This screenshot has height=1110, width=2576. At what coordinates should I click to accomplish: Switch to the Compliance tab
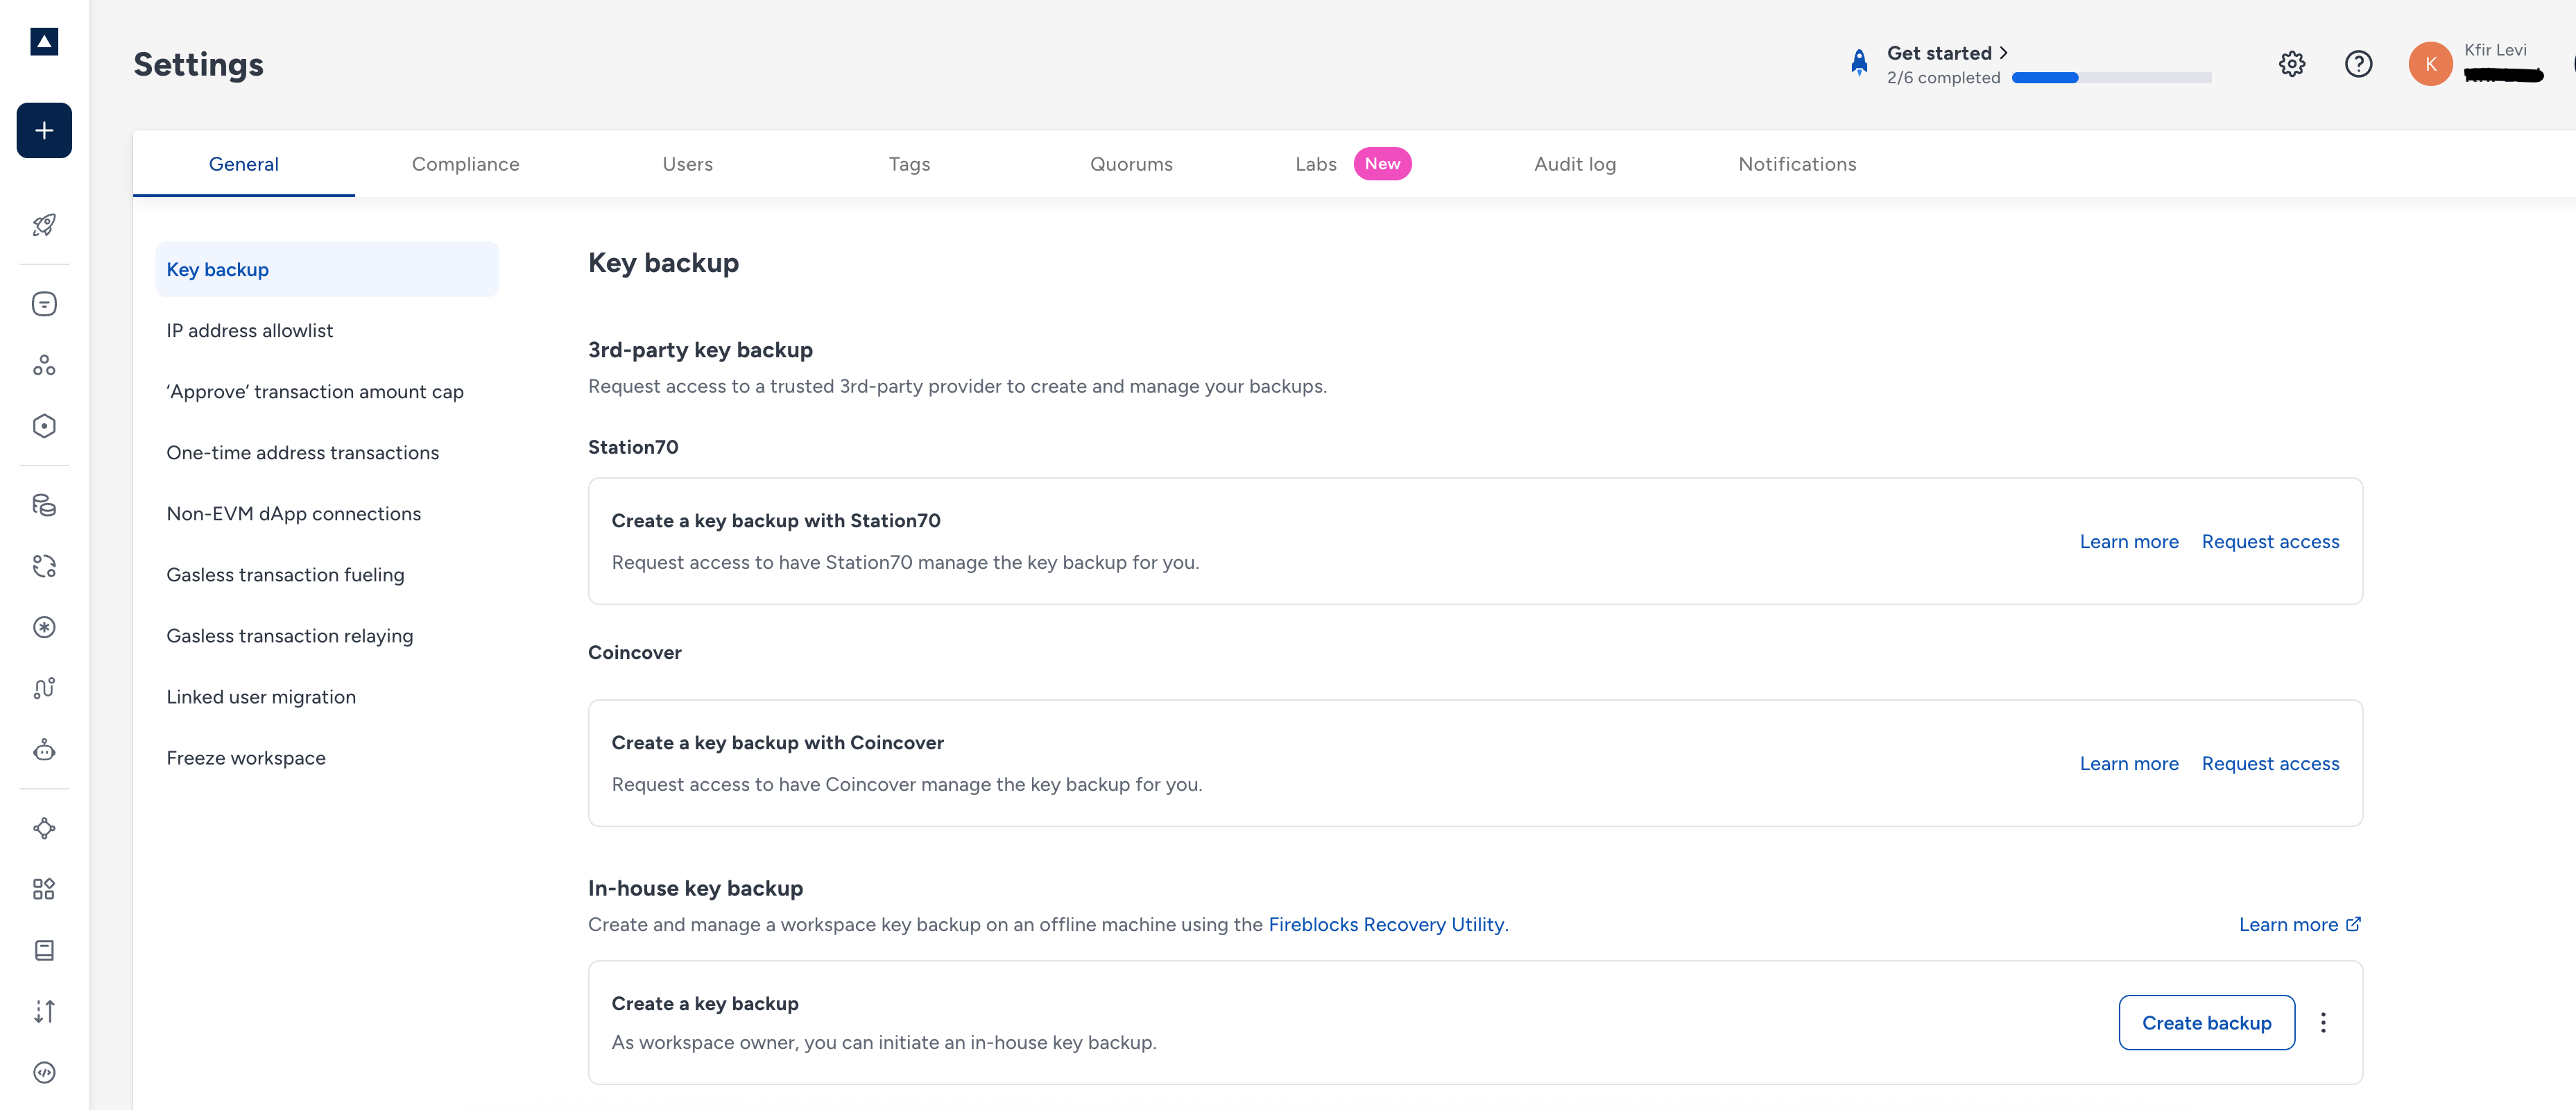click(465, 164)
